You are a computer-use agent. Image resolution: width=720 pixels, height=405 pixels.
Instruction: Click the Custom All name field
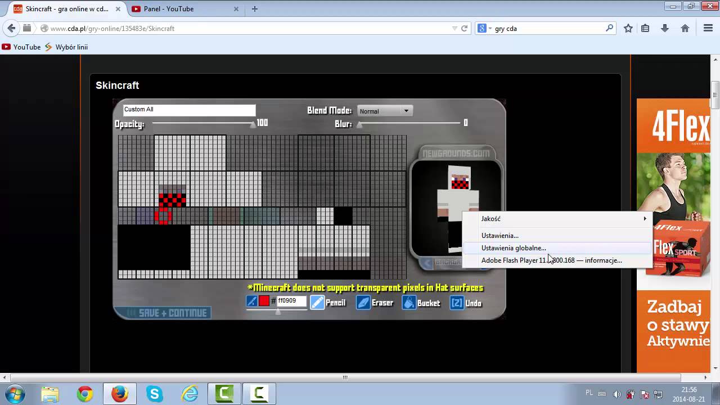189,110
